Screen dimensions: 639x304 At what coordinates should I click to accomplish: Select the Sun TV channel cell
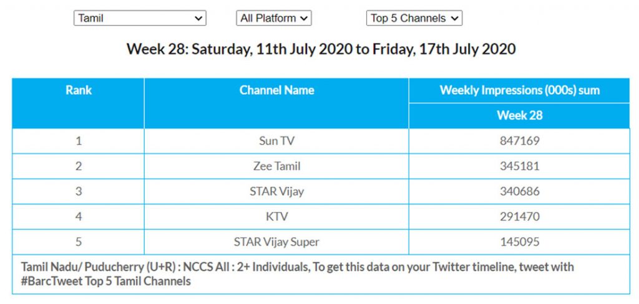tap(276, 141)
